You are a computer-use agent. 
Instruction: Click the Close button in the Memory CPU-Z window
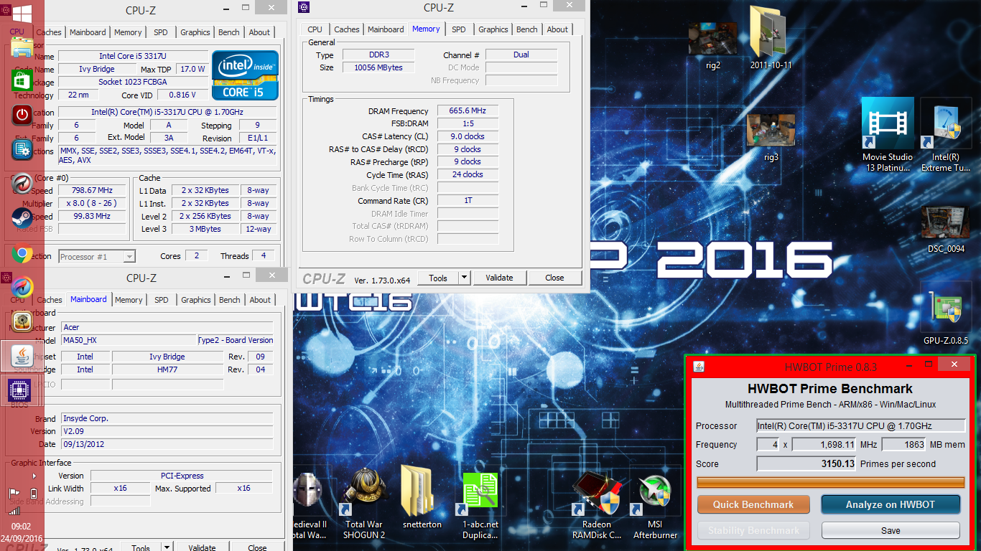[554, 278]
